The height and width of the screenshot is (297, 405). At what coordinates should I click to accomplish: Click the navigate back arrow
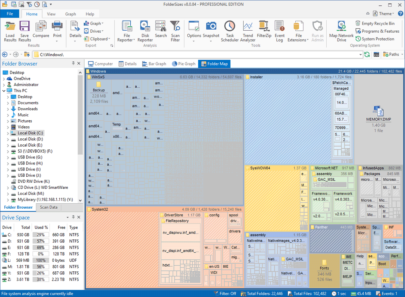(x=5, y=55)
